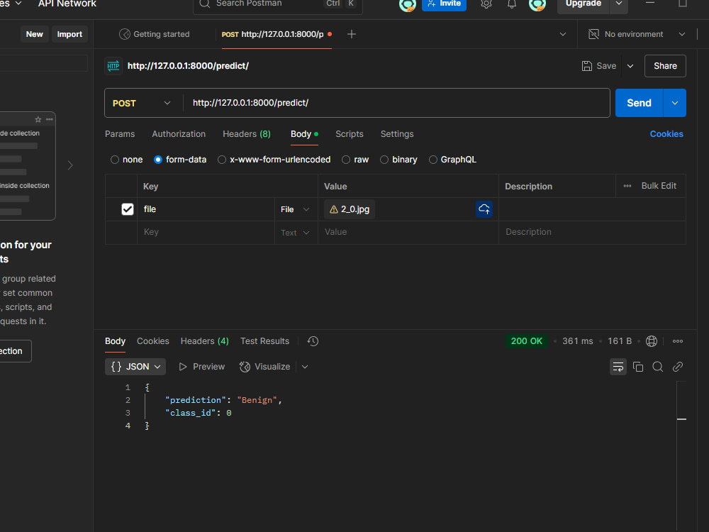Open the File type dropdown for file key
This screenshot has height=532, width=709.
(295, 209)
